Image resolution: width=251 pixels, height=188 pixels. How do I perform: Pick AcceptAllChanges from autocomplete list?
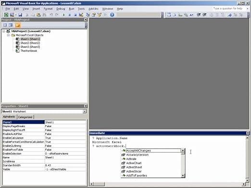(x=151, y=151)
